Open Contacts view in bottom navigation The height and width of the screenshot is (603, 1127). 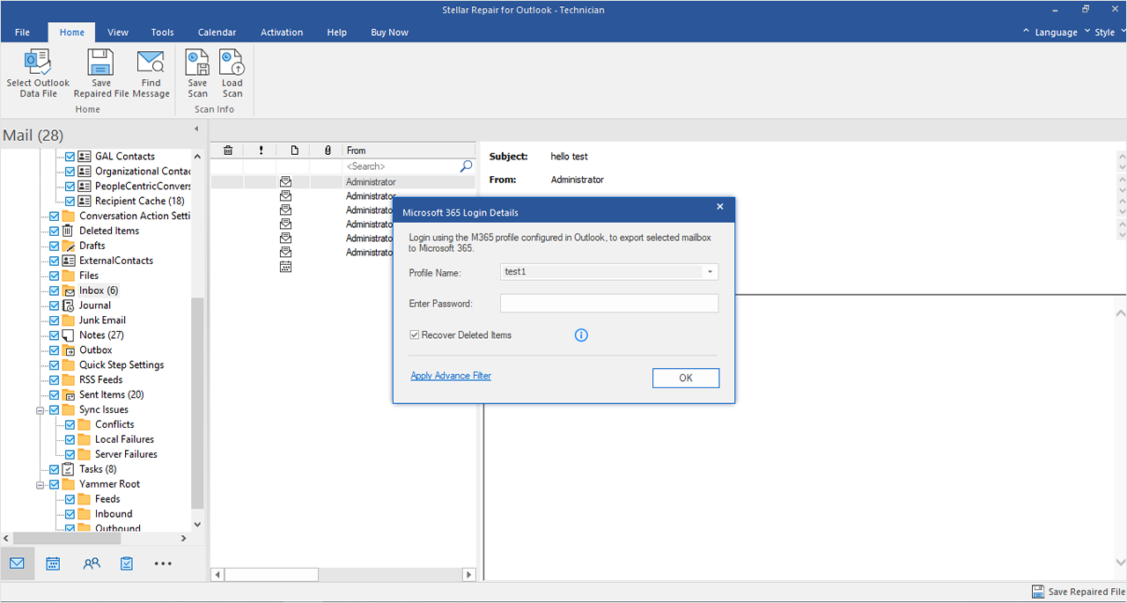[x=91, y=563]
